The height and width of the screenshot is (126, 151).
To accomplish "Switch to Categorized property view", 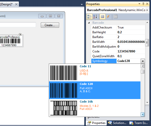I will coord(89,17).
